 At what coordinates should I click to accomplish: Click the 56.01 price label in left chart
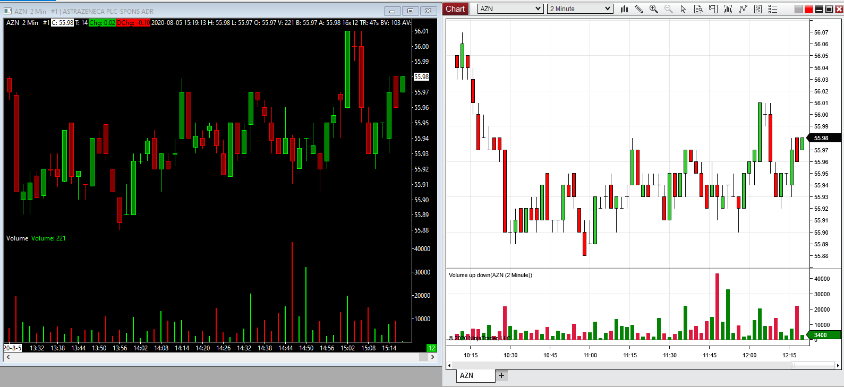click(x=421, y=31)
